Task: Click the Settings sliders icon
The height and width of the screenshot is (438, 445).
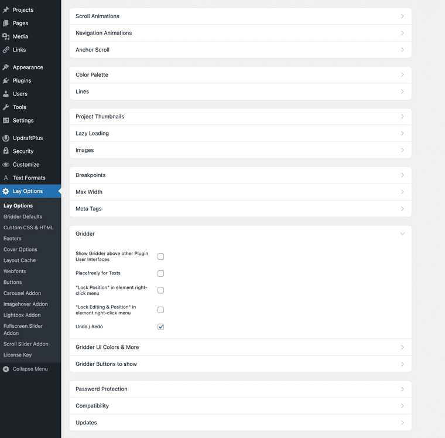Action: (x=6, y=121)
